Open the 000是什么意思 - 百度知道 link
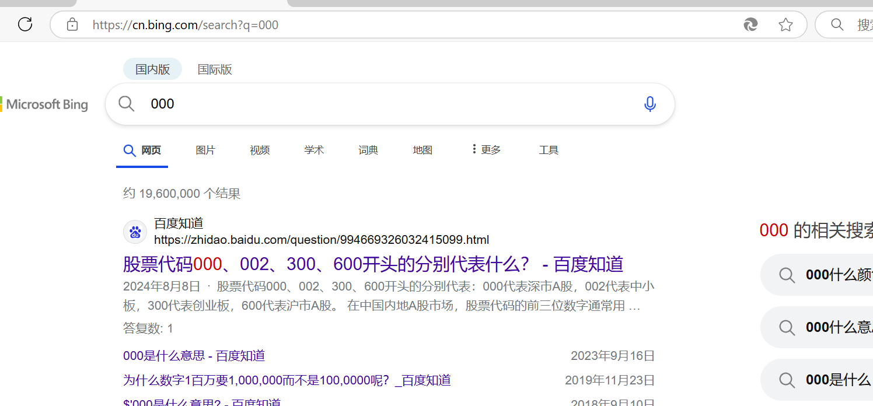This screenshot has height=406, width=873. 194,355
